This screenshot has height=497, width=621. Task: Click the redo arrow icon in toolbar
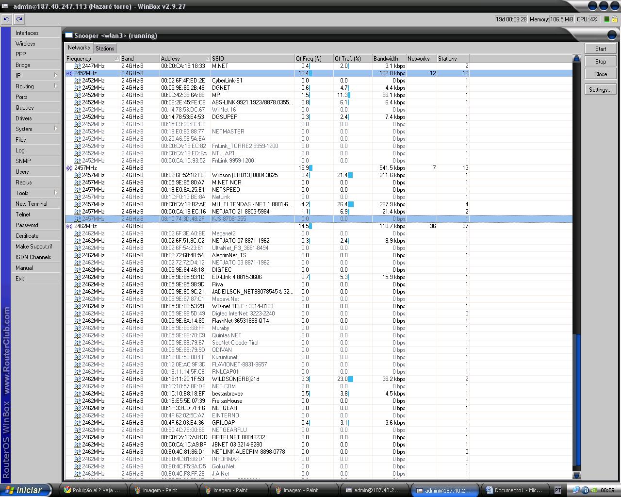[19, 19]
